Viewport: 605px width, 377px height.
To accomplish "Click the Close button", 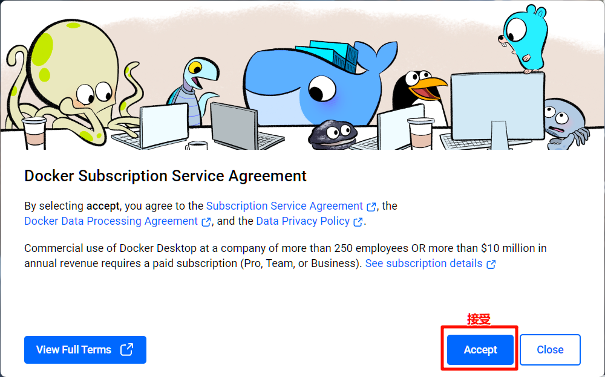I will coord(550,350).
